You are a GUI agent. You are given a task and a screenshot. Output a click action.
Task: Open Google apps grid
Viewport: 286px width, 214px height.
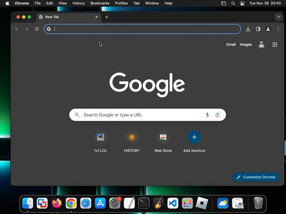[x=275, y=45]
